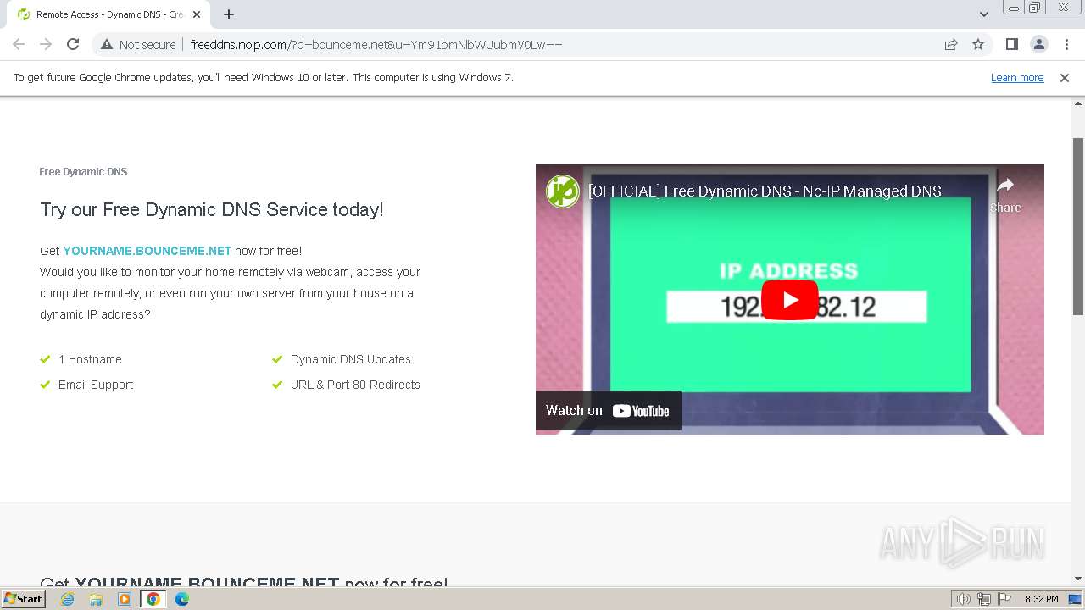The width and height of the screenshot is (1085, 610).
Task: Click the Free Dynamic DNS heading label
Action: pos(83,172)
